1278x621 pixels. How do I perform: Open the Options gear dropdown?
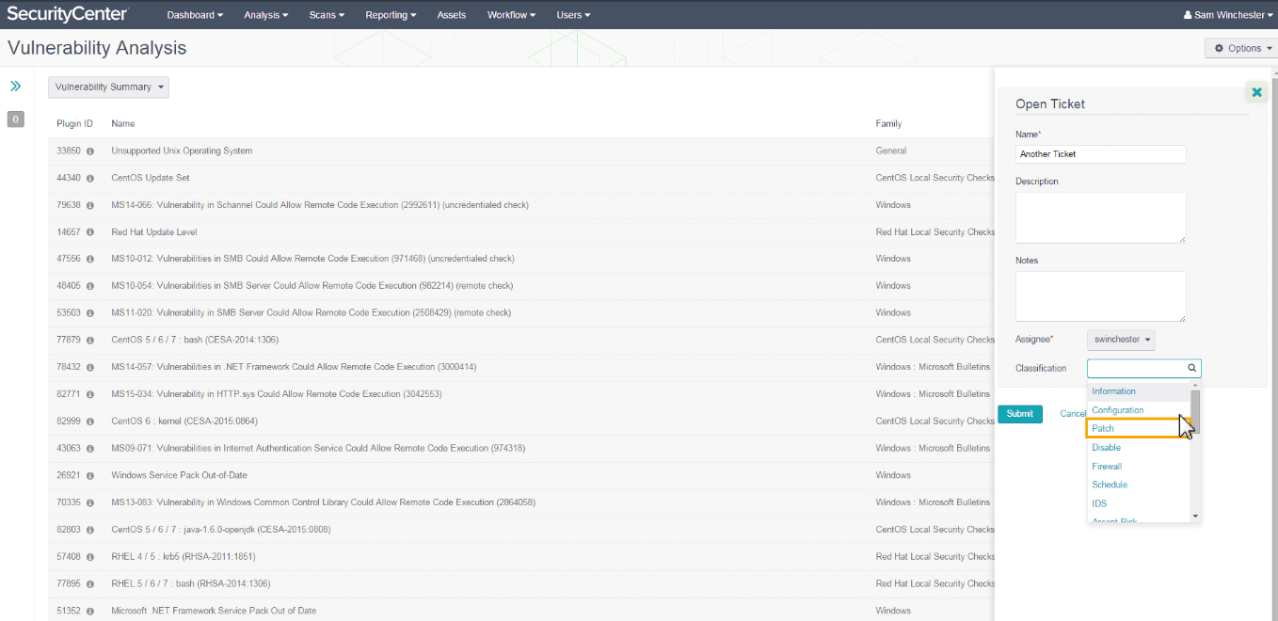click(1242, 48)
